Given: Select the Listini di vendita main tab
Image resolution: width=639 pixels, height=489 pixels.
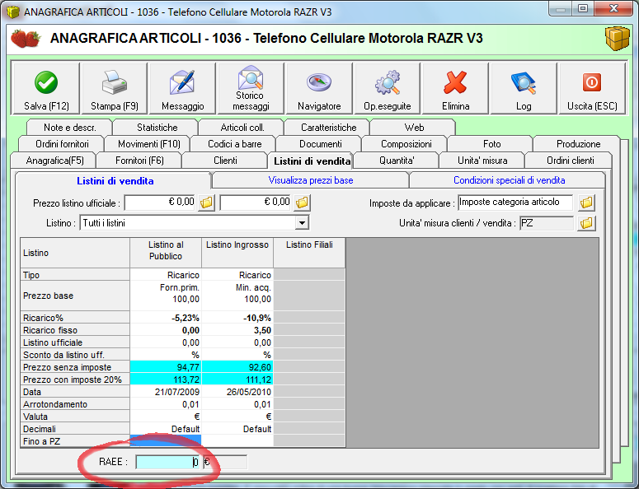Looking at the screenshot, I should click(312, 161).
